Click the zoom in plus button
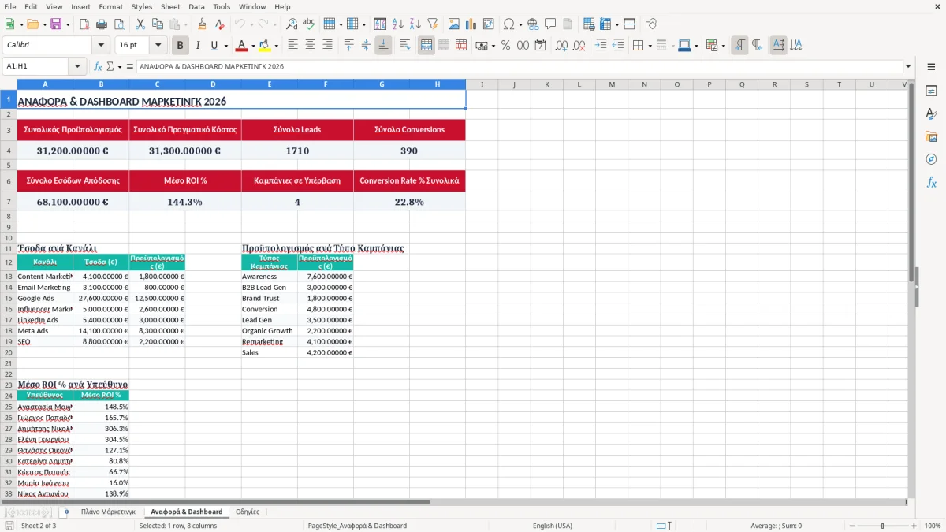This screenshot has width=946, height=532. [914, 526]
